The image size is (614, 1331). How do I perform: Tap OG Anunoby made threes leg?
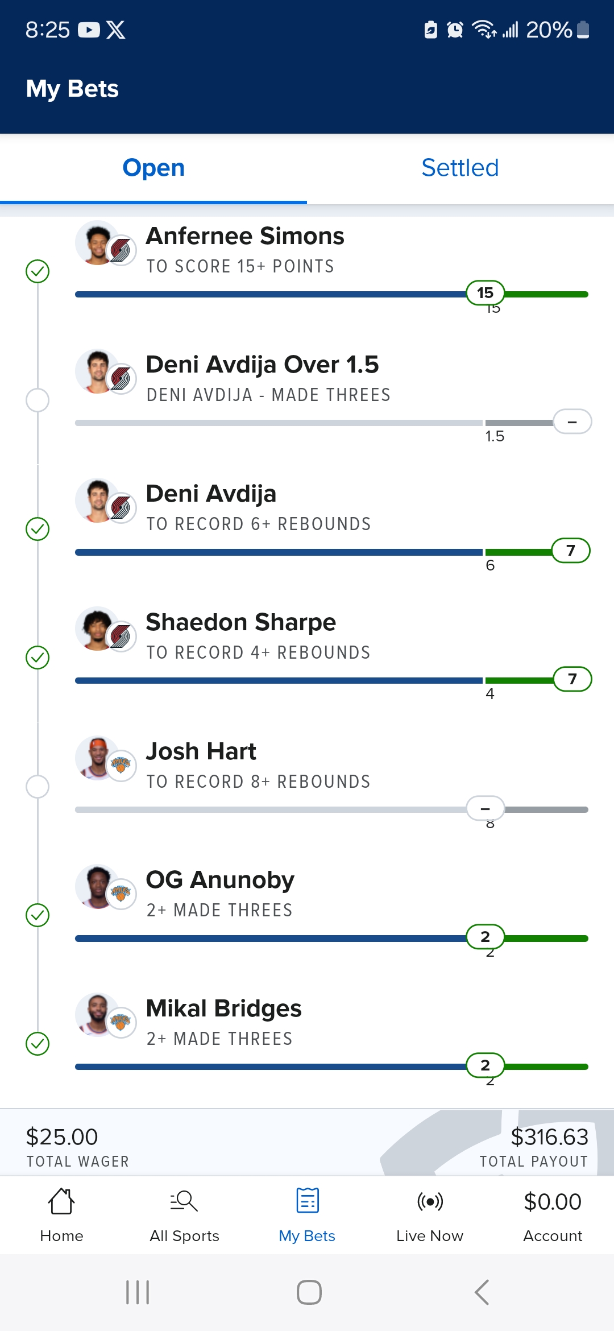coord(220,893)
